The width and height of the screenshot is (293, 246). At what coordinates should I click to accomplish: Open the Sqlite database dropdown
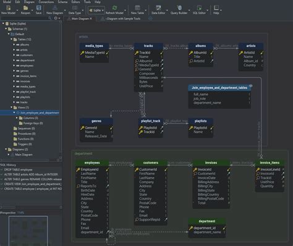pos(96,10)
